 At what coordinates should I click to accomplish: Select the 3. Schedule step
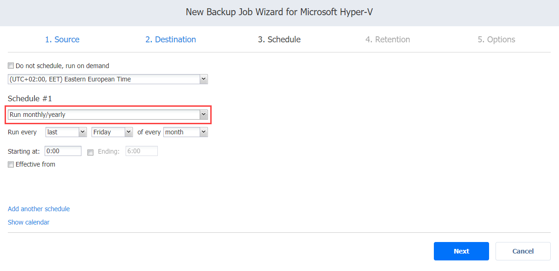click(279, 40)
